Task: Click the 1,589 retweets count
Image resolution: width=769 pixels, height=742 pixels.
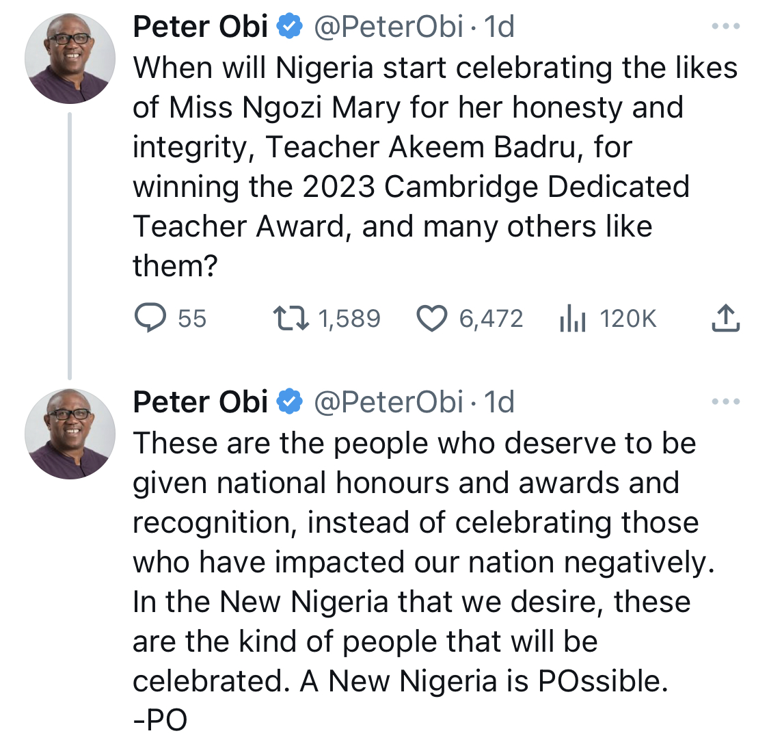Action: (x=350, y=319)
